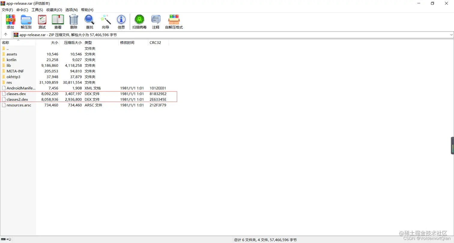
Task: Click CRC32 value 2E63345E
Action: point(158,99)
